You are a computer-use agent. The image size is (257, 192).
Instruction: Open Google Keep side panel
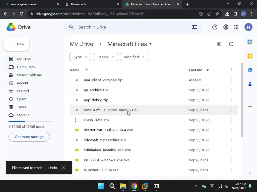coord(250,56)
